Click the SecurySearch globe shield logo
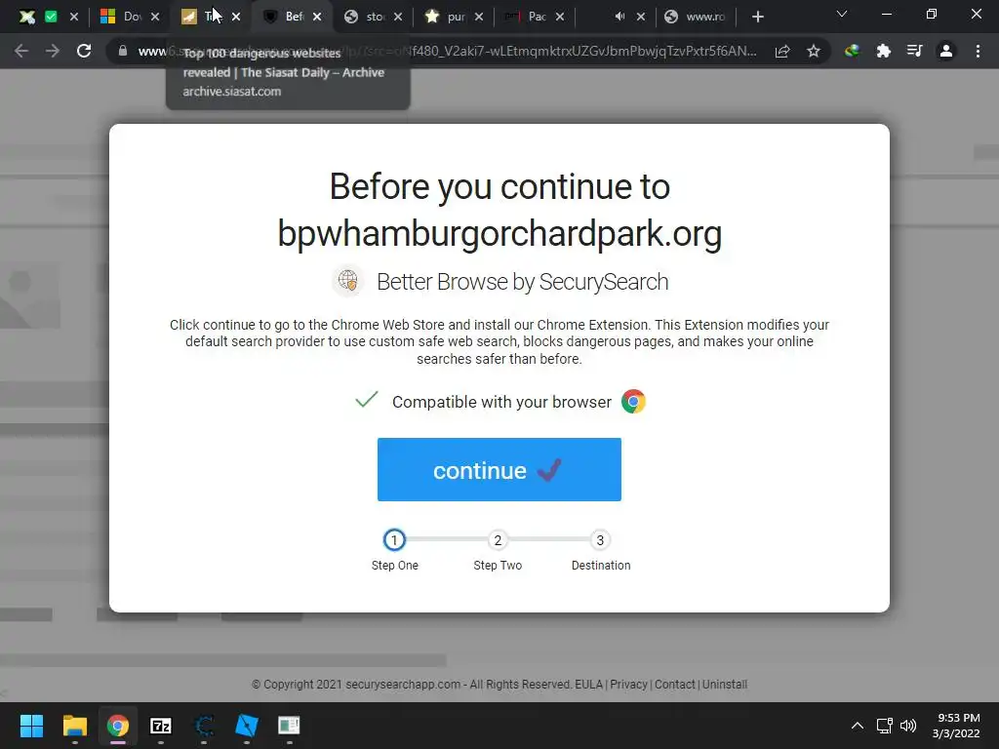 coord(348,280)
